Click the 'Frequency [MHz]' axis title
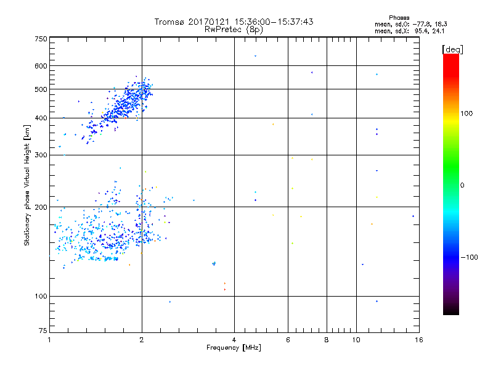Screen dimensions: 493x370 234,348
